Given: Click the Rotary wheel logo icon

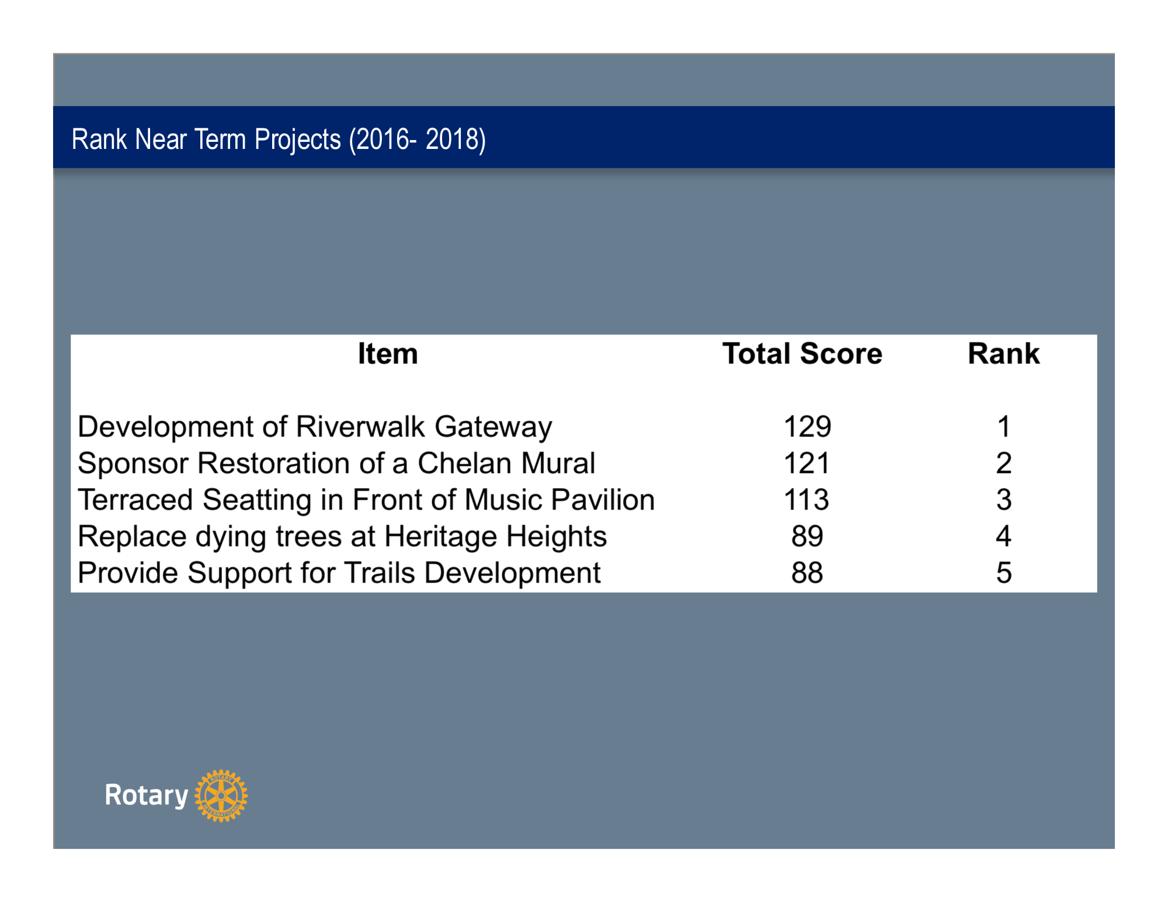Looking at the screenshot, I should [221, 795].
